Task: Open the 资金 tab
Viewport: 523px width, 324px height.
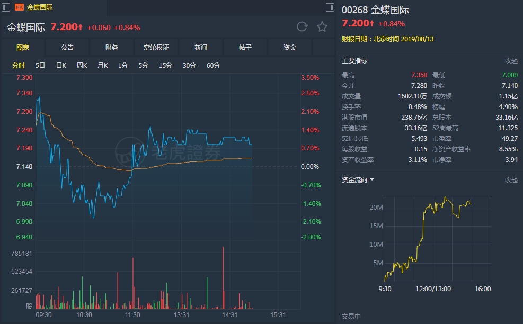Action: (x=289, y=47)
